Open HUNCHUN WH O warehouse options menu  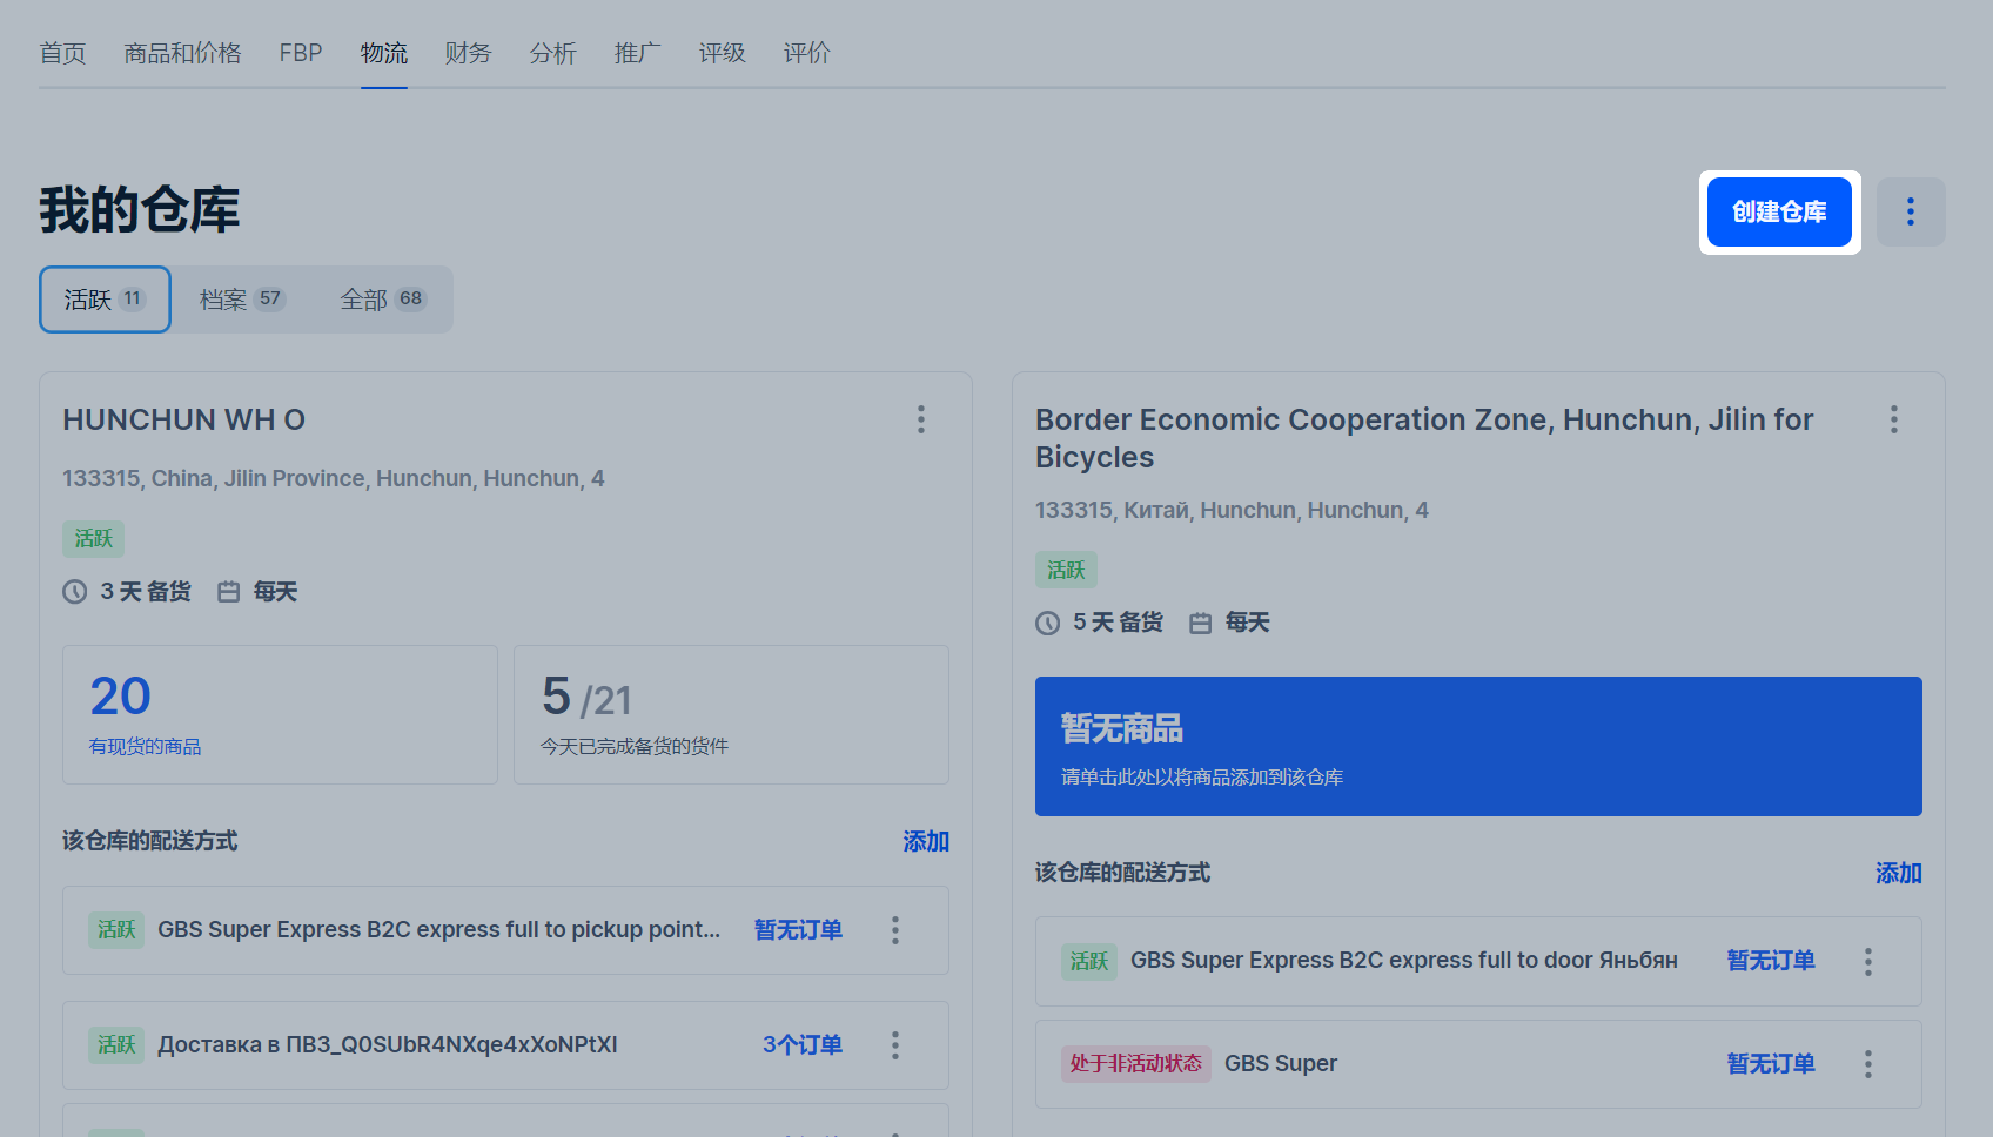click(x=921, y=419)
